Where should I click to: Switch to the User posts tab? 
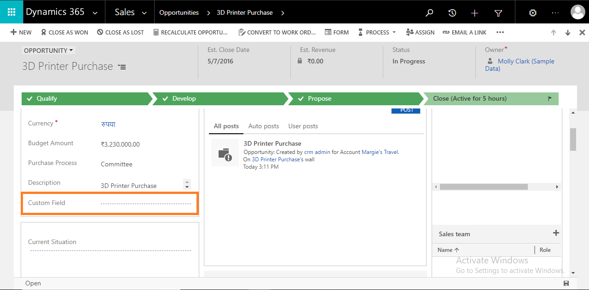pos(303,126)
